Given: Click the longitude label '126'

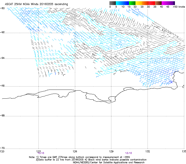Looking at the screenshot, I should point(75,151).
